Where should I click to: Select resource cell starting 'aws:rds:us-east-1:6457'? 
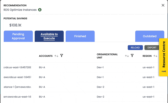coord(17,77)
